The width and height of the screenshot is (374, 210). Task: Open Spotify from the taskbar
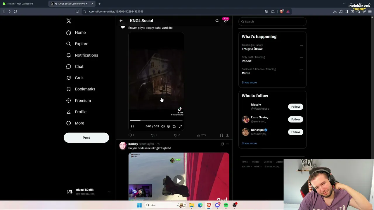[226, 205]
